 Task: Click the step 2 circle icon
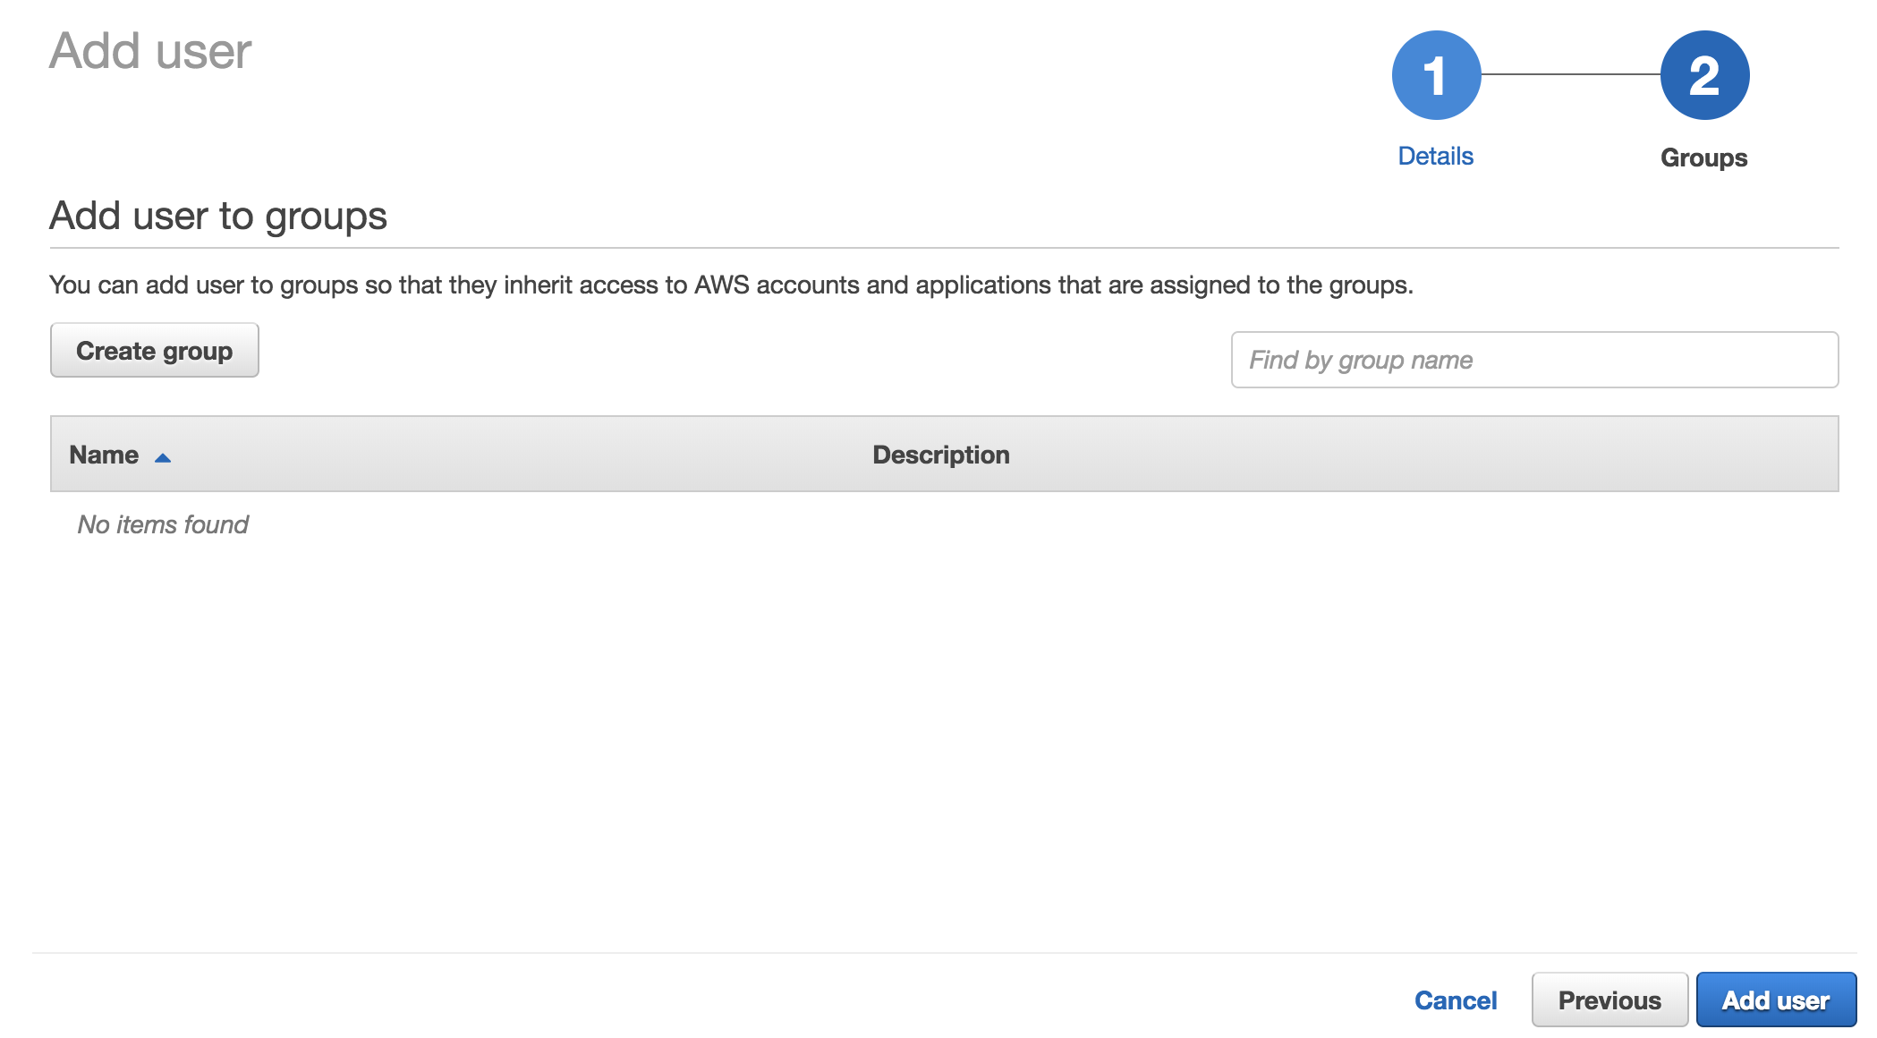pos(1704,75)
